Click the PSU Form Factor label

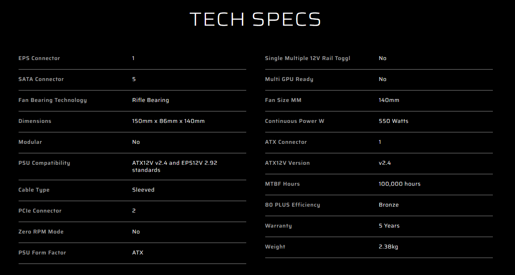click(42, 252)
